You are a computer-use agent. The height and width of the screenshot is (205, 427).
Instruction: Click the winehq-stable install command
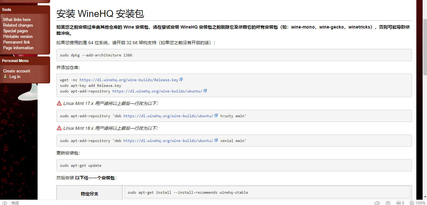click(x=188, y=192)
